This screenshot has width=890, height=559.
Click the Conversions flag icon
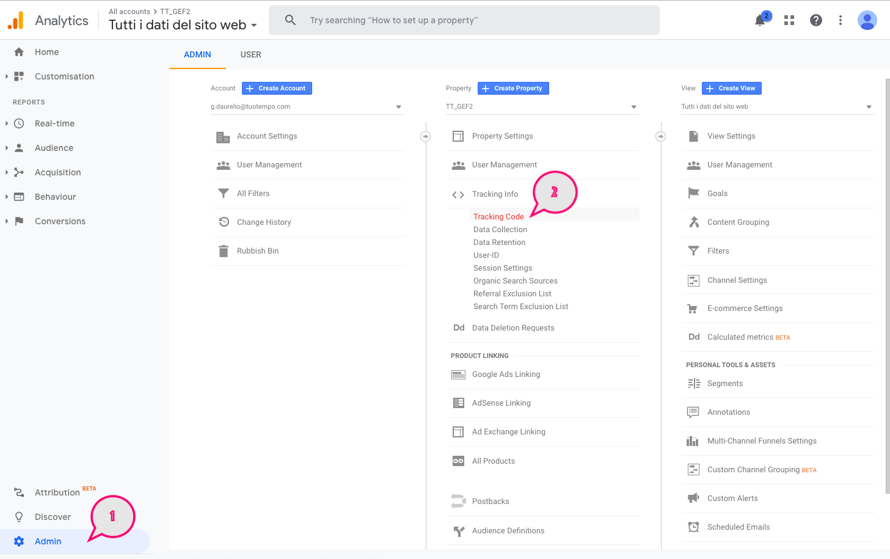coord(19,221)
